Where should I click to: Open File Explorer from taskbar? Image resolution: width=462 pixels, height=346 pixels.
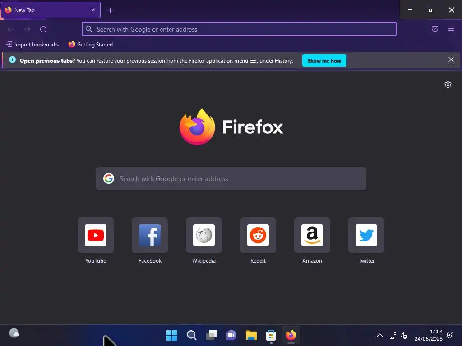click(x=251, y=335)
